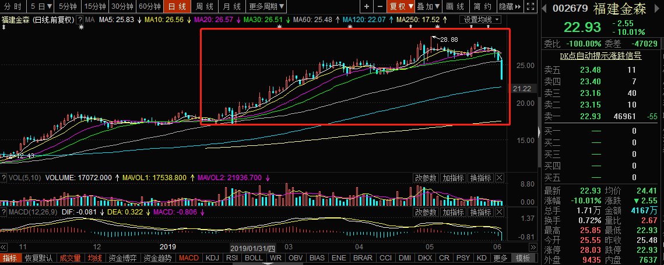Zoom out chart with minus button
The height and width of the screenshot is (265, 664).
click(380, 6)
